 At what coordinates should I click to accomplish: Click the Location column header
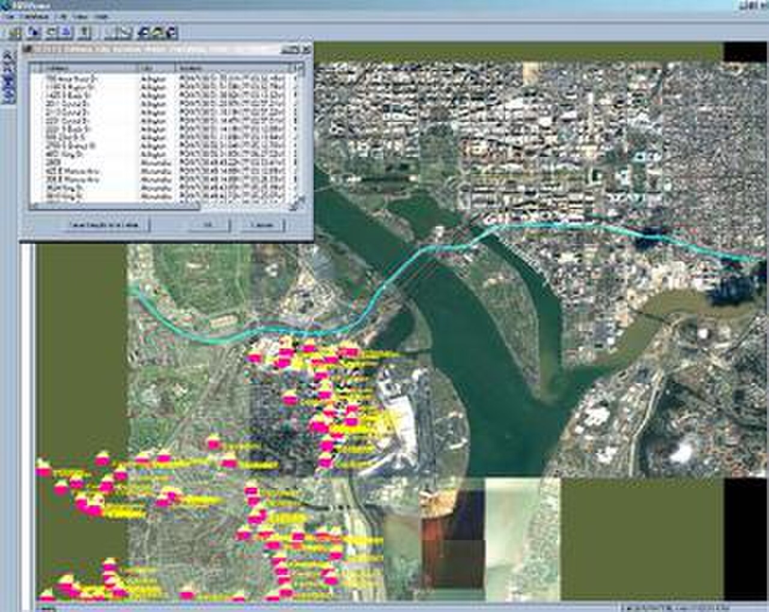point(233,68)
